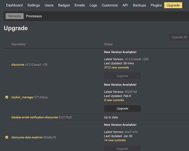189x151 pixels.
Task: Click the Repository column header
Action: pyautogui.click(x=18, y=44)
